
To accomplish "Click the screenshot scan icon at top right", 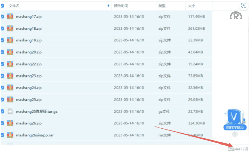I will (x=243, y=5).
